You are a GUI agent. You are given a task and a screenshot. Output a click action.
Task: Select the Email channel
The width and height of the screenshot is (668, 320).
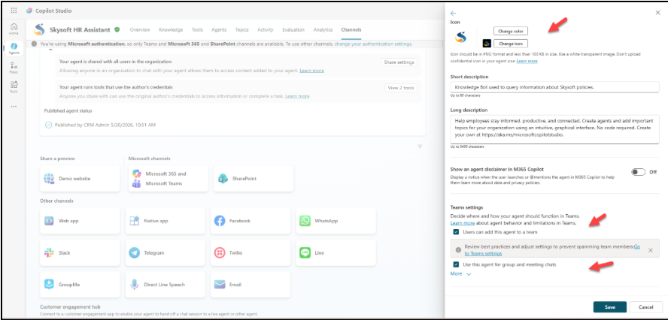tap(251, 285)
